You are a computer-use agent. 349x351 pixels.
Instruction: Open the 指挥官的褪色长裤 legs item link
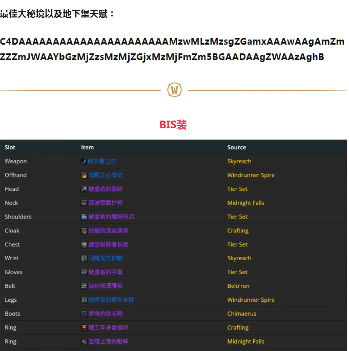tap(111, 300)
